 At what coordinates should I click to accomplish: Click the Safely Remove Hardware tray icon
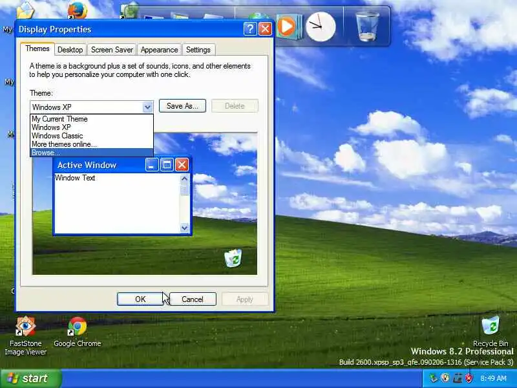click(x=433, y=378)
